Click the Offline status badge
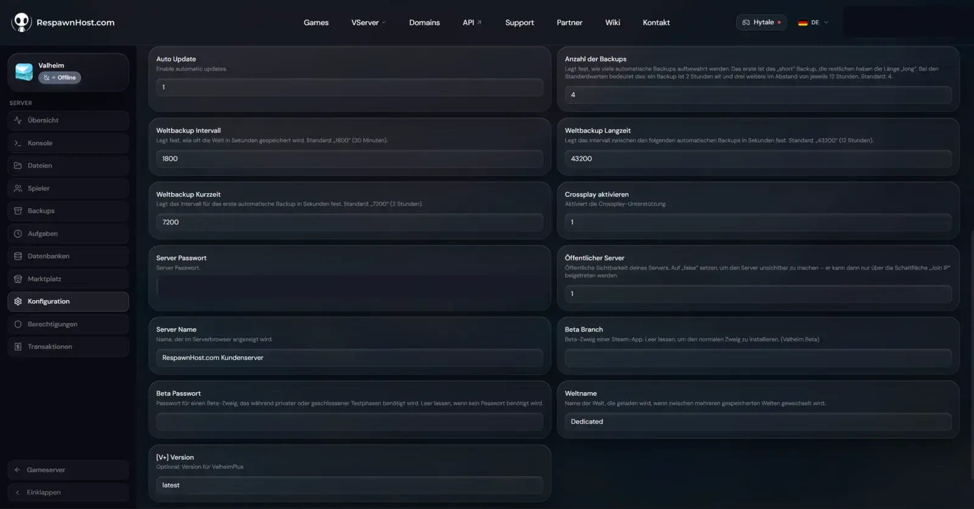 (60, 77)
